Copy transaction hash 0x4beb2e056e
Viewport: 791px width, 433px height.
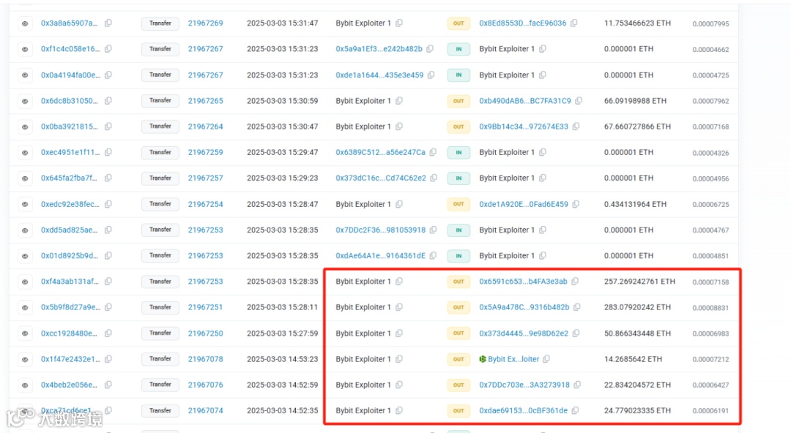[x=108, y=385]
